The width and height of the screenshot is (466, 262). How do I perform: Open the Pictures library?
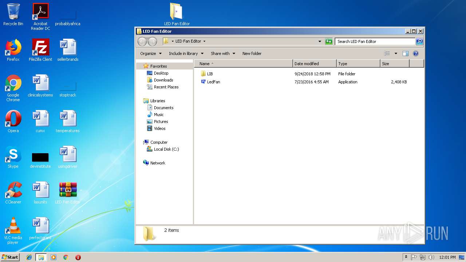point(161,122)
